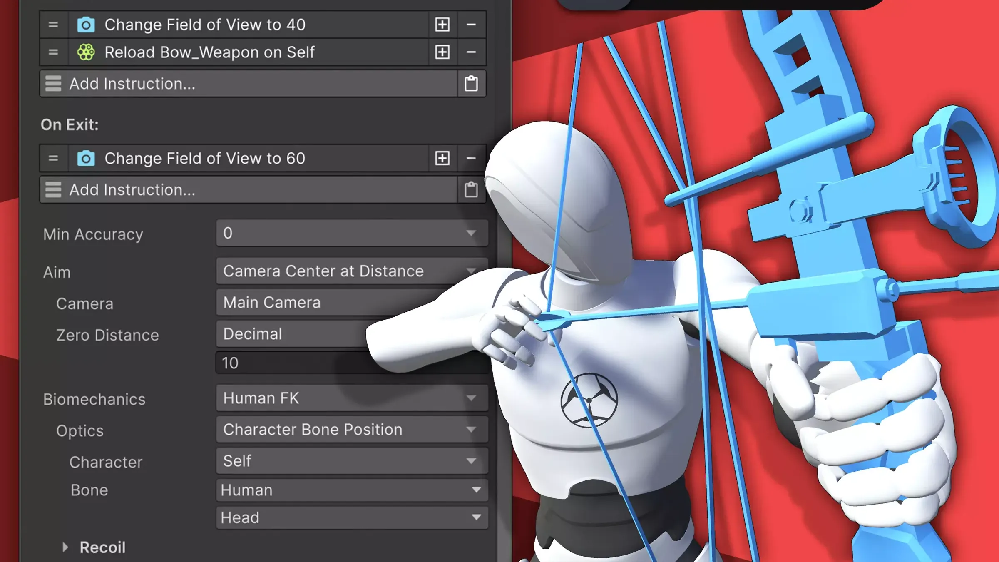Open the Bone dropdown showing Head
The image size is (999, 562).
pos(352,518)
